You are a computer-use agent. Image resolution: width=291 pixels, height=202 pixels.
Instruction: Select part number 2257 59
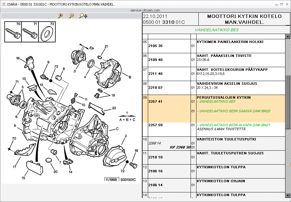pos(156,125)
